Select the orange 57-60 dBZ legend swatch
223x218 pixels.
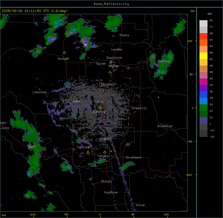pos(203,43)
